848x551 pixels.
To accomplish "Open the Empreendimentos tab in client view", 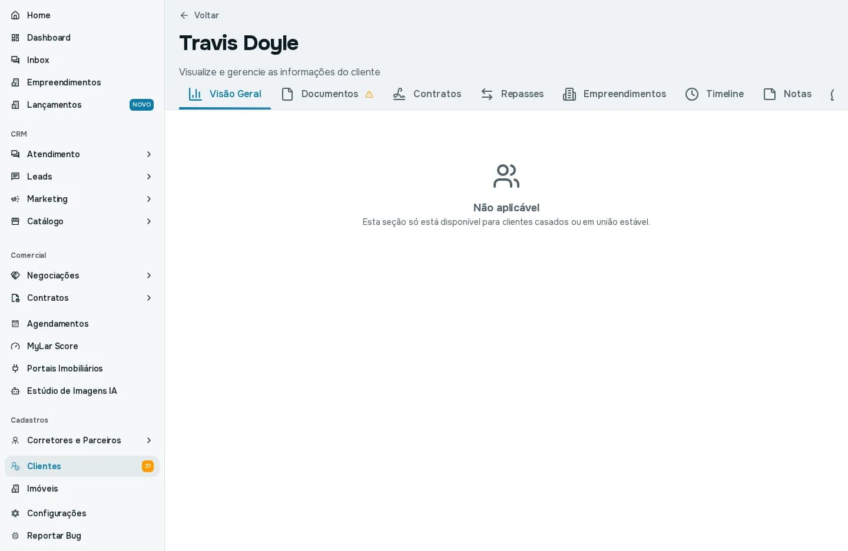I will [x=614, y=94].
